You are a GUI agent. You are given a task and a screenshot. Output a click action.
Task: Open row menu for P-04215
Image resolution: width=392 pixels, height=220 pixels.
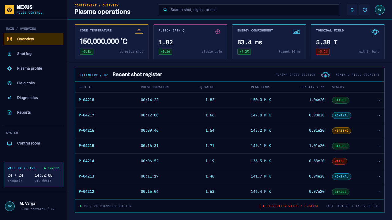[x=379, y=146]
